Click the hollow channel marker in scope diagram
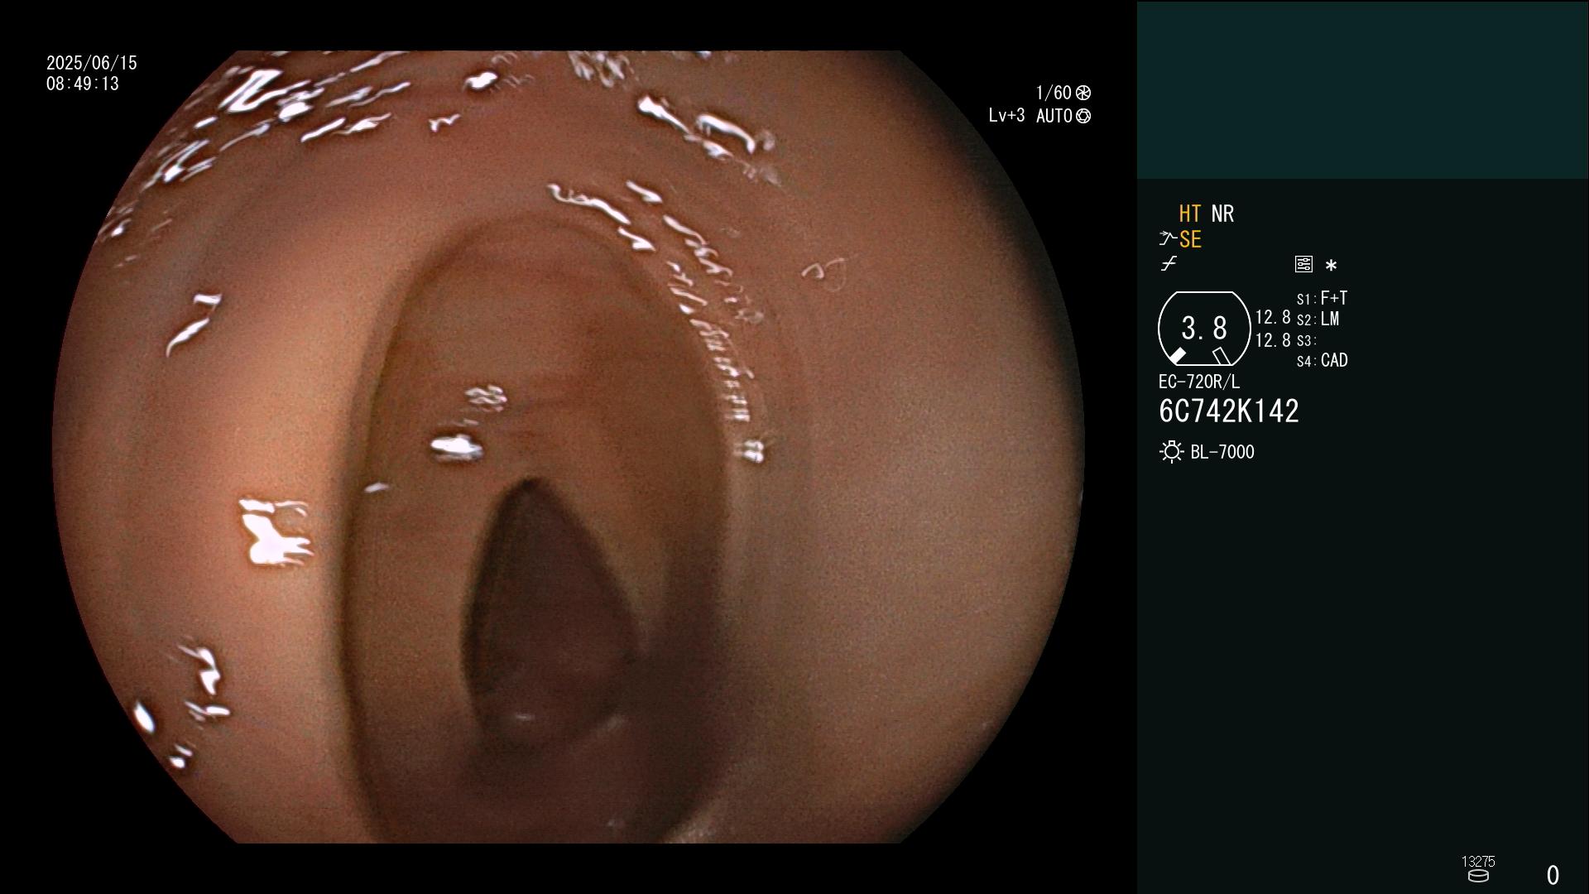The width and height of the screenshot is (1589, 894). point(1221,356)
